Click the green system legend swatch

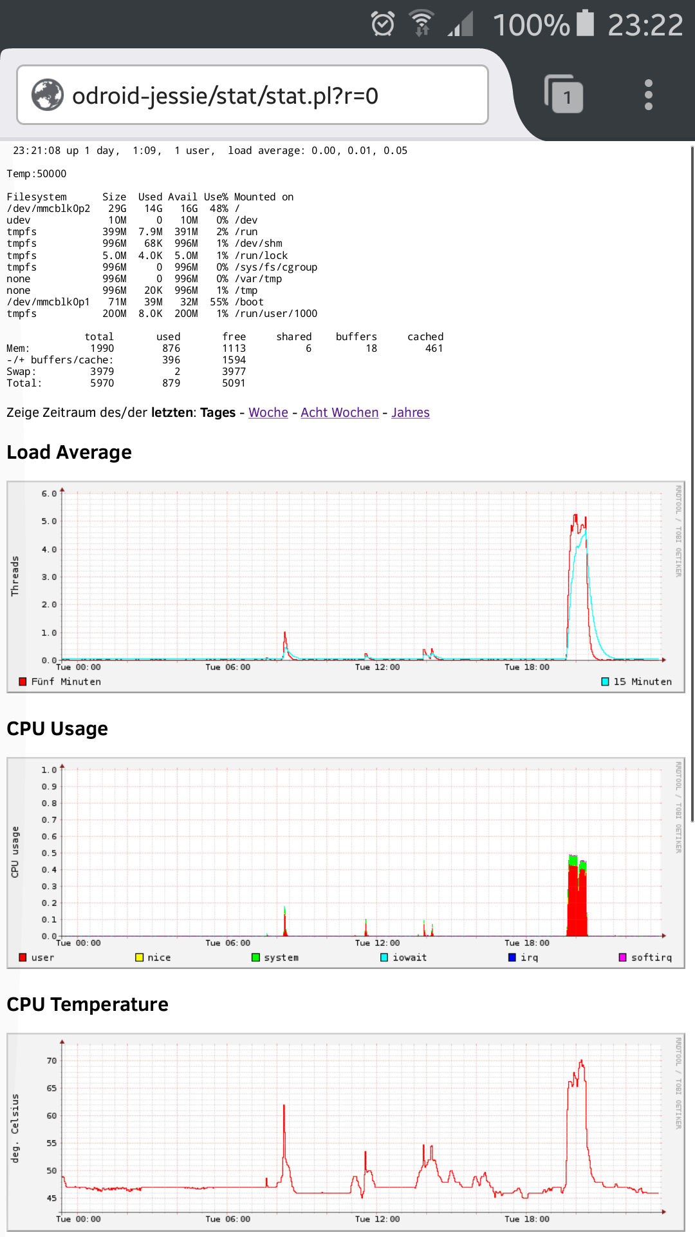pyautogui.click(x=255, y=957)
